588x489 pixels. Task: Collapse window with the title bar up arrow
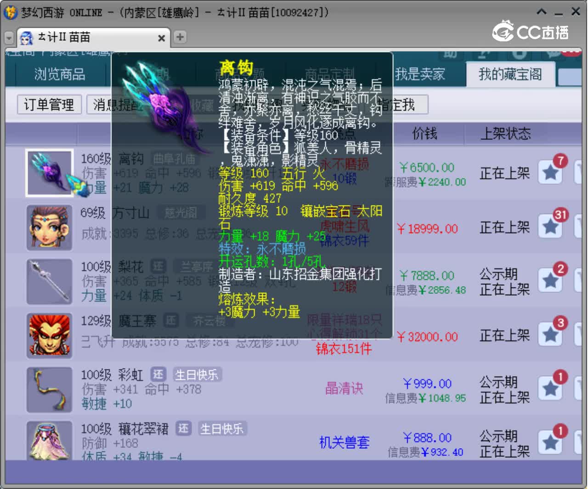tap(542, 12)
